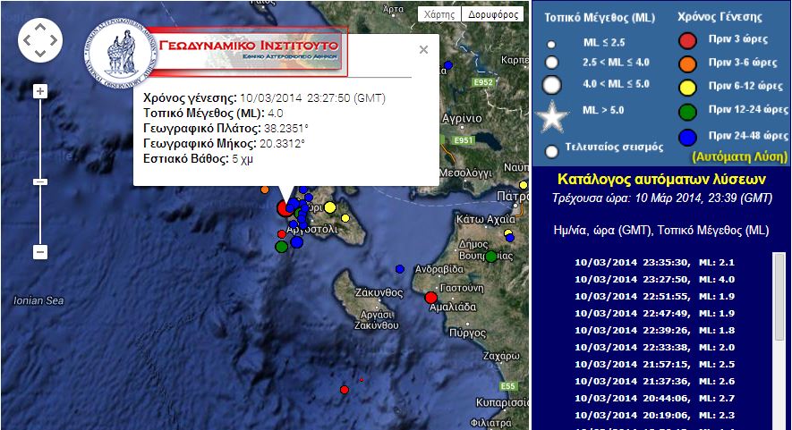Screen dimensions: 792x430
Task: Click the red marker in southern sea
Action: pyautogui.click(x=345, y=390)
